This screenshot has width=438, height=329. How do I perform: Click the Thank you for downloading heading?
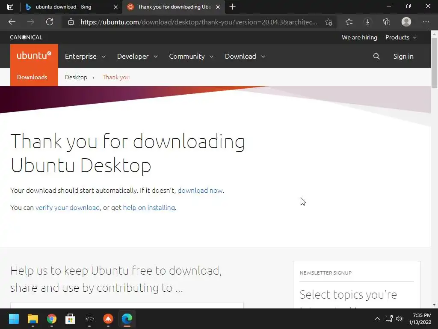pyautogui.click(x=127, y=153)
